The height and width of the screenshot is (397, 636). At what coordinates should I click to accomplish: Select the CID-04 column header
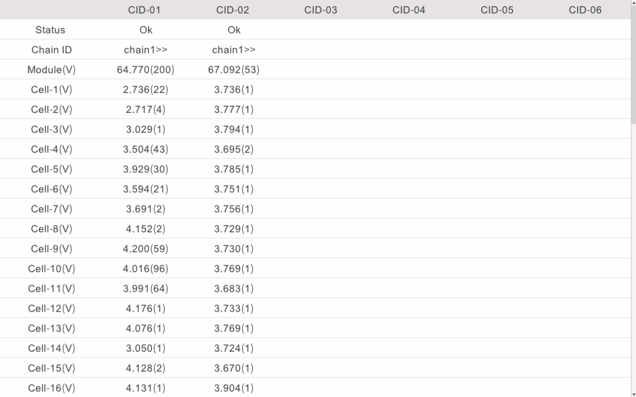(409, 10)
